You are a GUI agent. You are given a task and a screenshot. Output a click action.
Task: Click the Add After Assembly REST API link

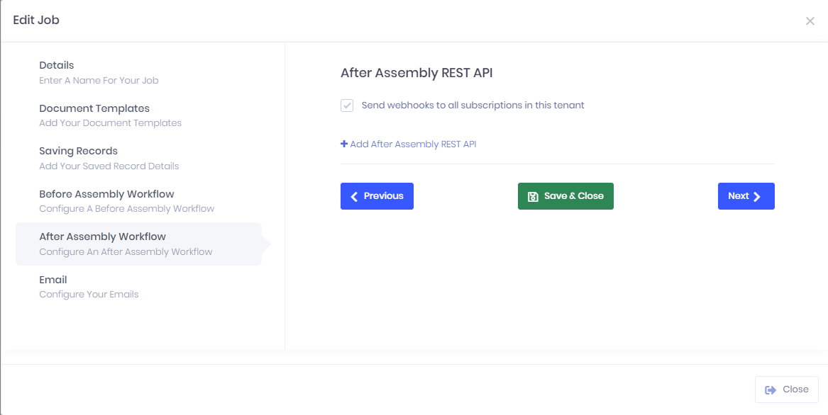(413, 144)
